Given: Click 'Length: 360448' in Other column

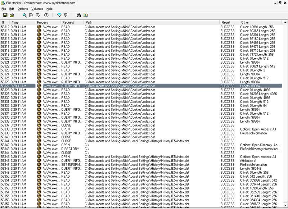Looking at the screenshot, I should (251, 168).
